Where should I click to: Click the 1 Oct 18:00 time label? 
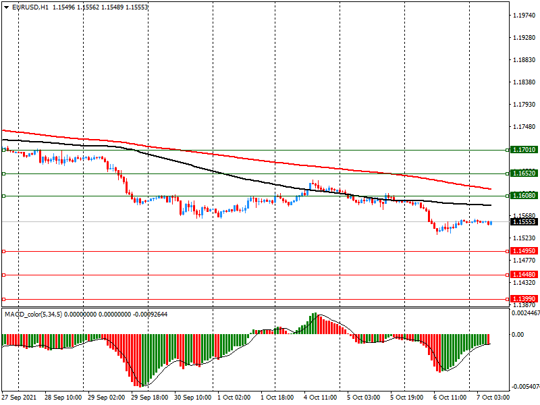[x=277, y=398]
